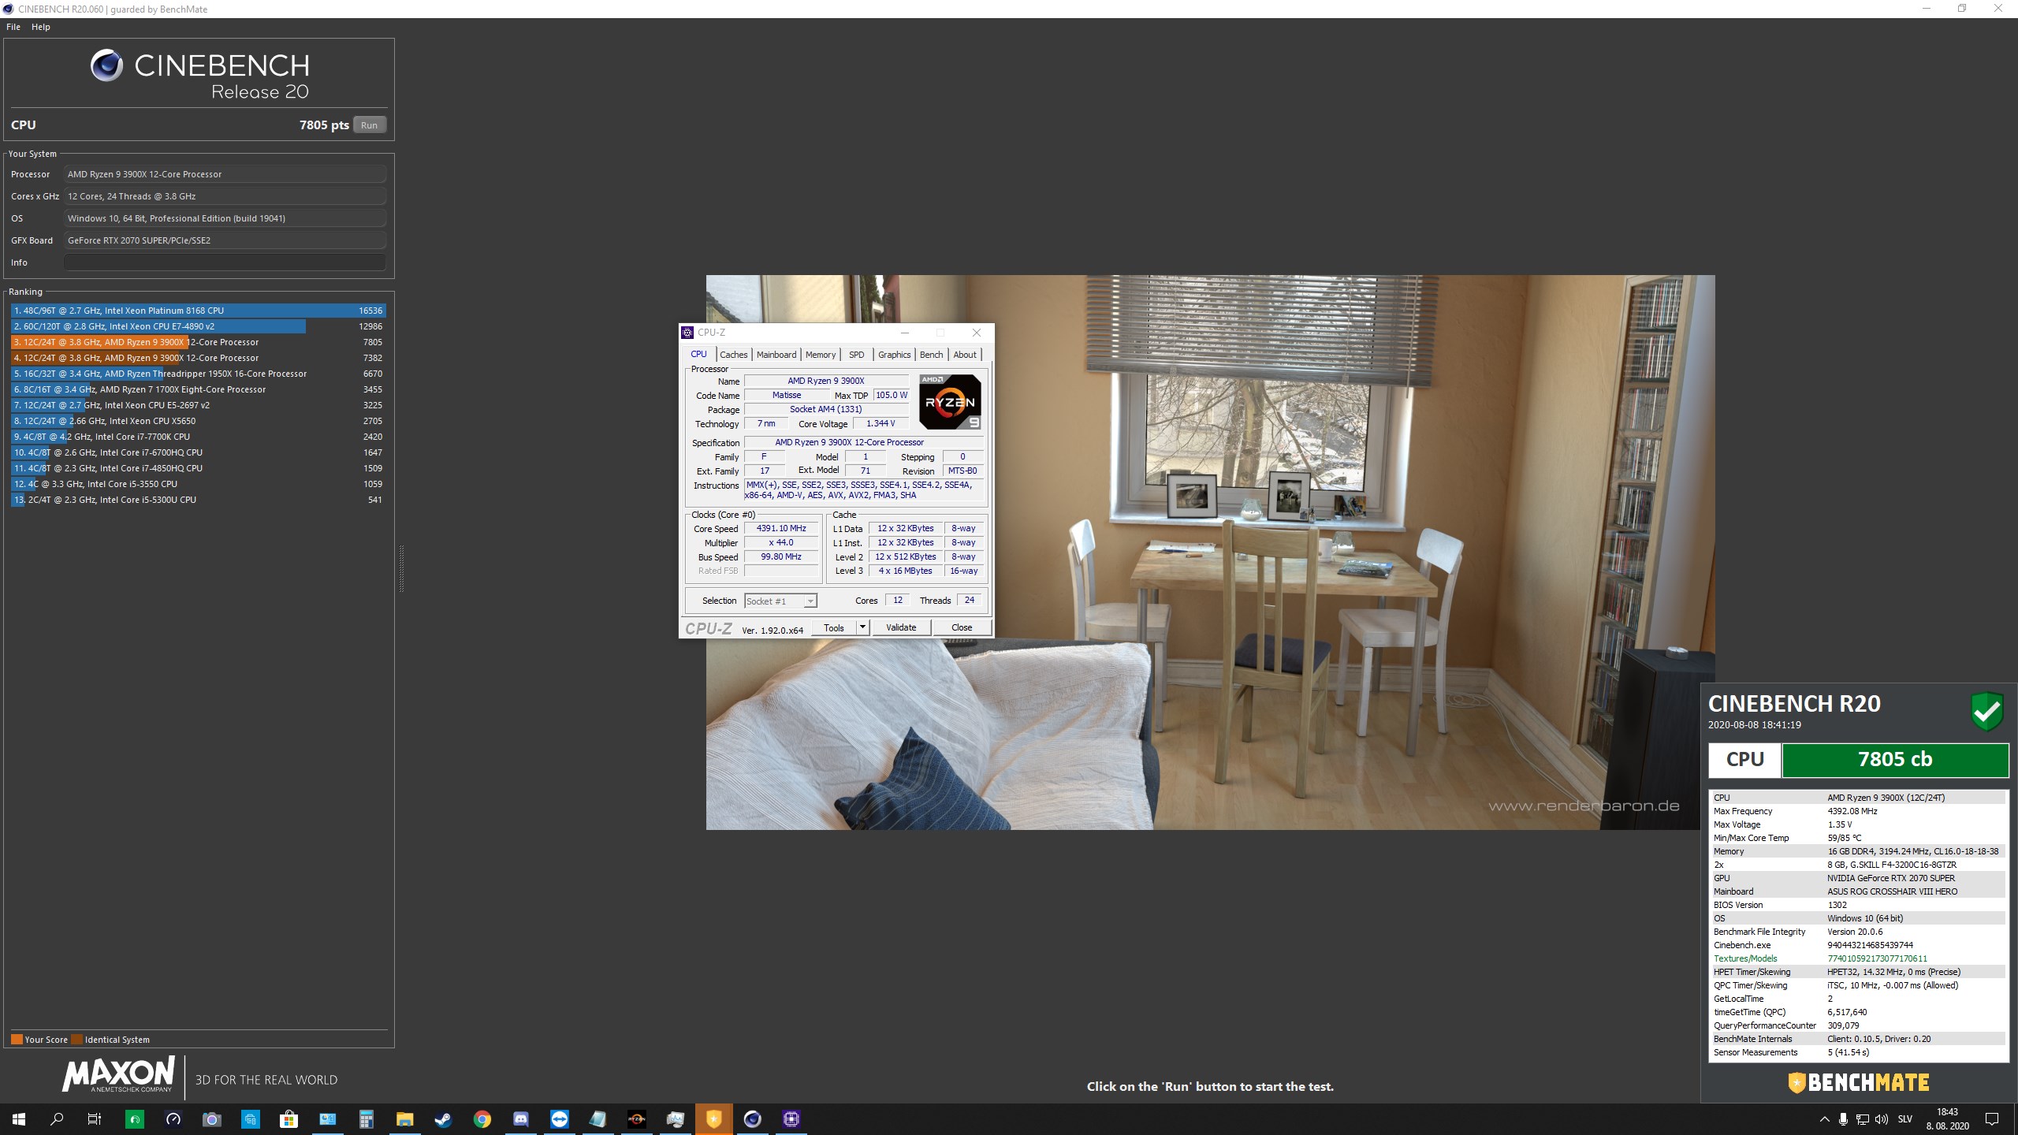2018x1135 pixels.
Task: Open the About tab in CPU-Z
Action: pos(965,355)
